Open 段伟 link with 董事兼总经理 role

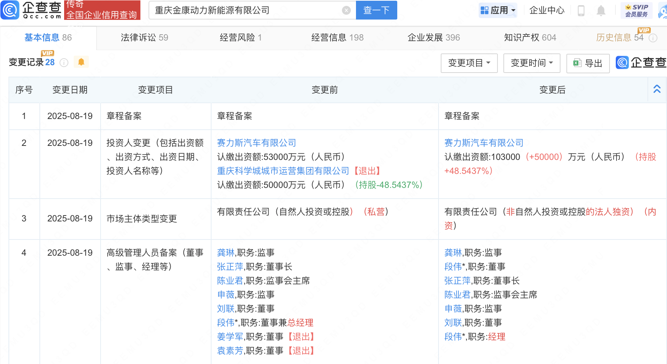[x=226, y=323]
